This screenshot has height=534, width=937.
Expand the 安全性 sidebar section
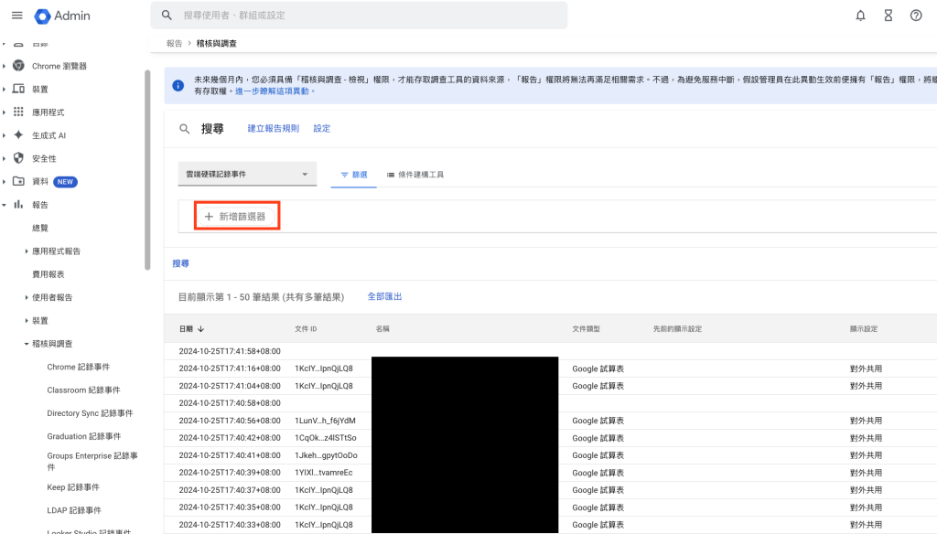coord(5,158)
